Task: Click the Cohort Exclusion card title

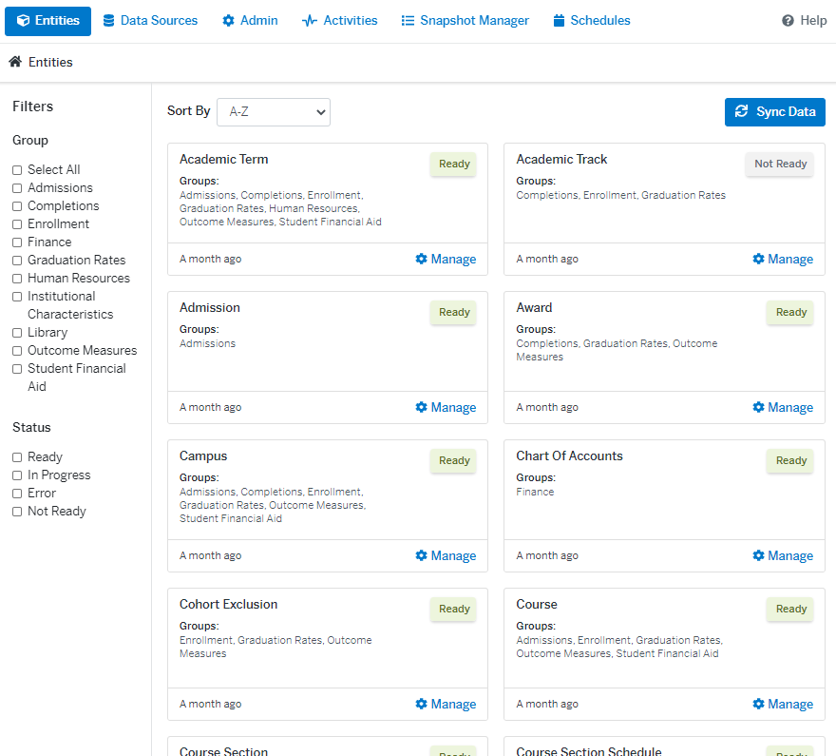Action: click(x=228, y=605)
